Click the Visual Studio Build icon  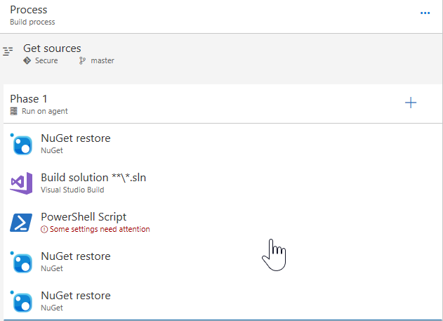click(22, 183)
